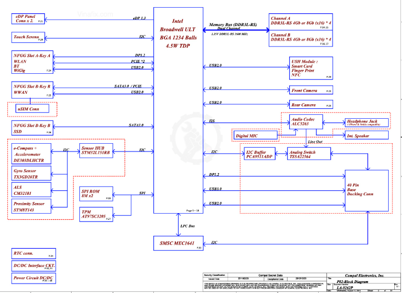Viewport: 402px width, 293px height.
Task: Click the PCIE *2 signal label
Action: [138, 62]
